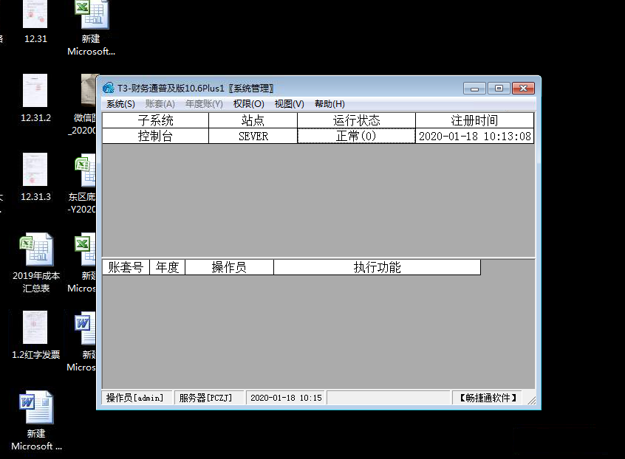The image size is (625, 459).
Task: Click the 账套号 column header
Action: coord(126,267)
